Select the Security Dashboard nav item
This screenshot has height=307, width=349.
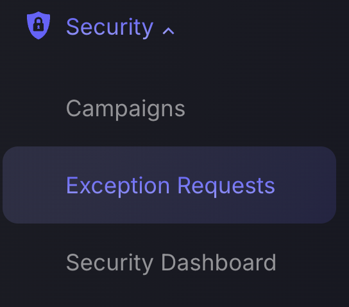click(x=171, y=263)
